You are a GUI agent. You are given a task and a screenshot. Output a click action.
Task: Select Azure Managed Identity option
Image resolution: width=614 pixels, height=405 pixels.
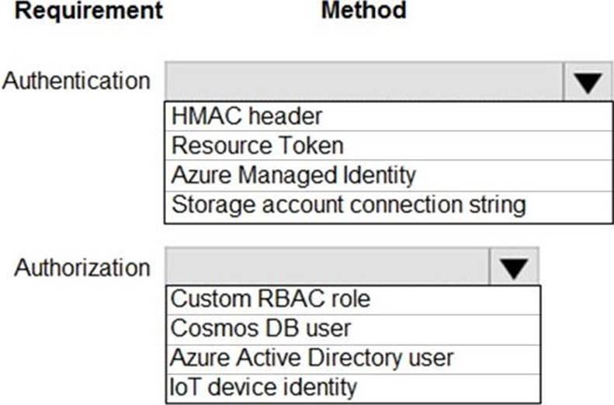click(x=293, y=175)
